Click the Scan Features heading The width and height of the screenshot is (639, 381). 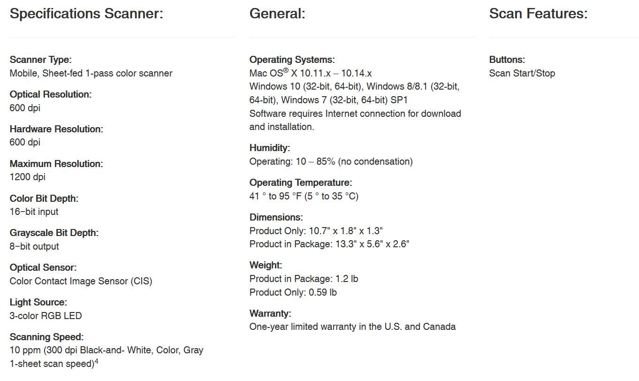tap(538, 14)
